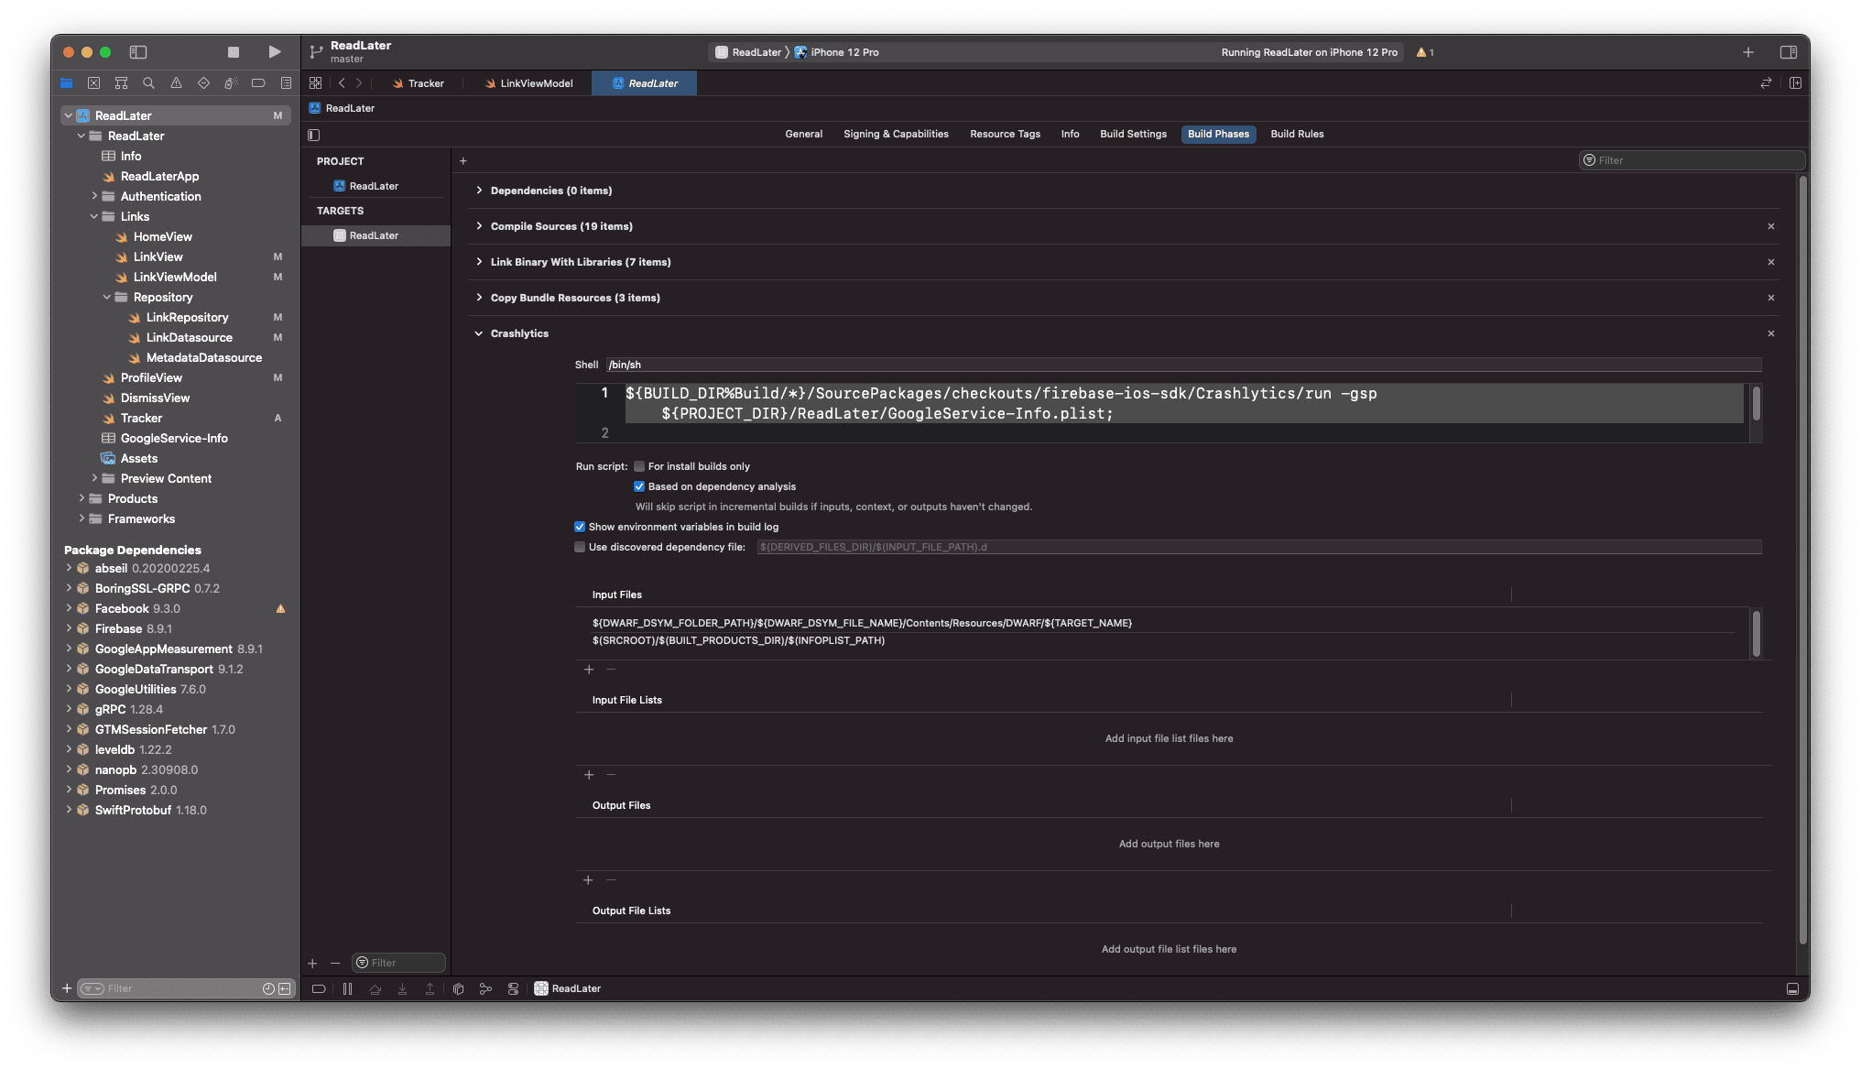The width and height of the screenshot is (1861, 1069).
Task: Collapse the Crashlytics section
Action: 479,333
